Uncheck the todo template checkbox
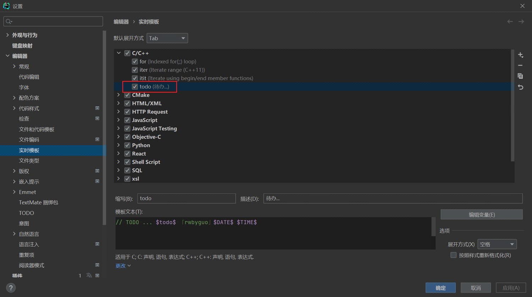This screenshot has width=532, height=297. (135, 86)
